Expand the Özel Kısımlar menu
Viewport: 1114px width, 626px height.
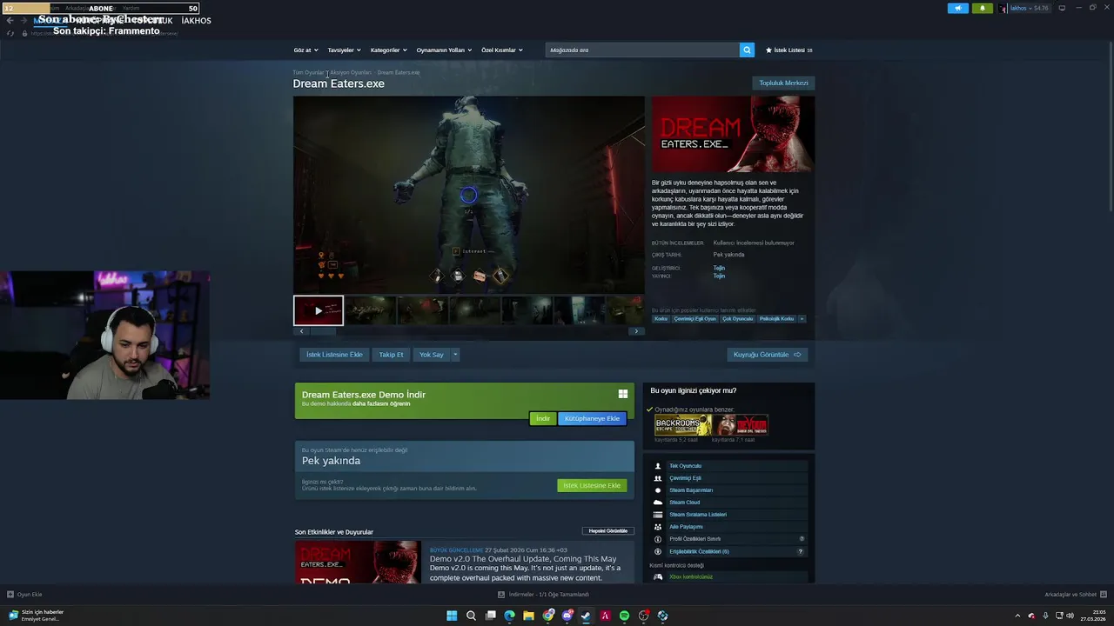tap(502, 50)
